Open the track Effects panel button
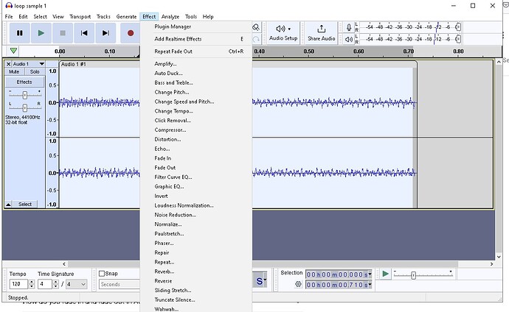The width and height of the screenshot is (509, 312). click(24, 82)
